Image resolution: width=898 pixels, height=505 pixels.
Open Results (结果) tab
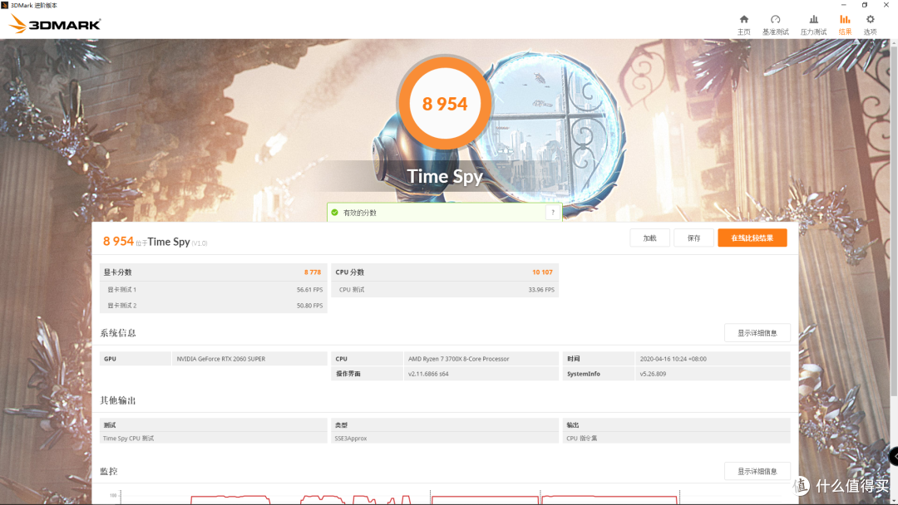tap(845, 25)
